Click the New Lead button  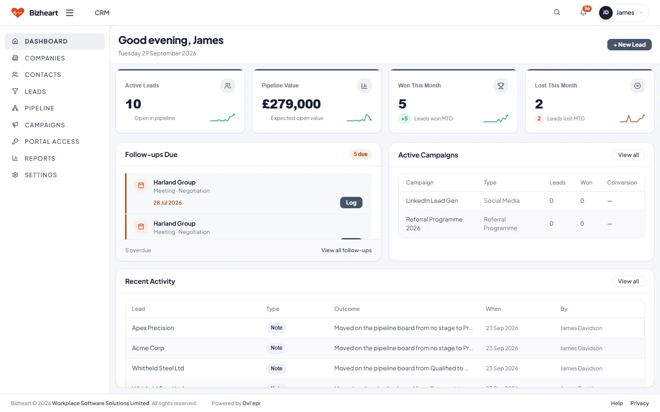click(629, 44)
